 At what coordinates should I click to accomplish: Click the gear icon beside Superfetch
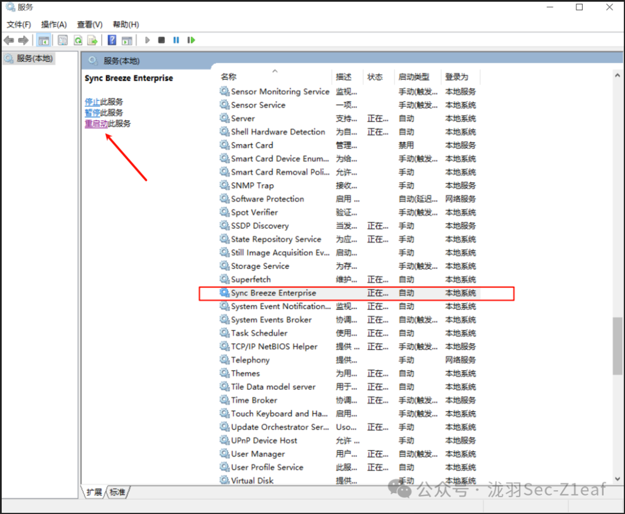225,279
